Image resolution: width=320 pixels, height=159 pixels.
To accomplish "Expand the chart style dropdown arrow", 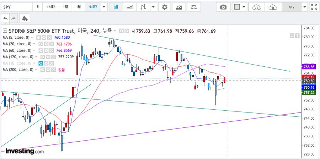I will [x=153, y=7].
